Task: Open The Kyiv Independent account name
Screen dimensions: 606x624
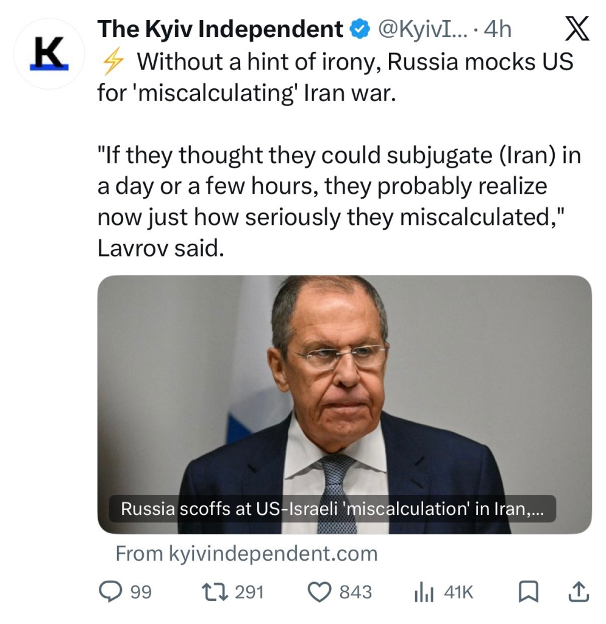Action: tap(220, 29)
